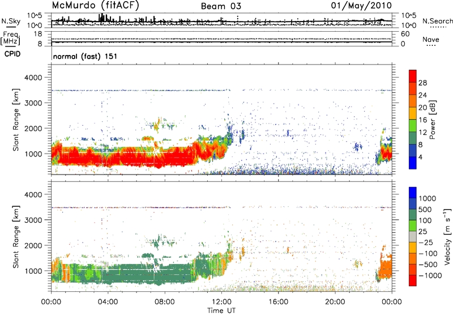Click 4000 tick of the velocity panel
The image size is (453, 314).
pyautogui.click(x=33, y=195)
